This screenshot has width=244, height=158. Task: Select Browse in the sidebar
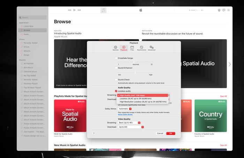[32, 30]
